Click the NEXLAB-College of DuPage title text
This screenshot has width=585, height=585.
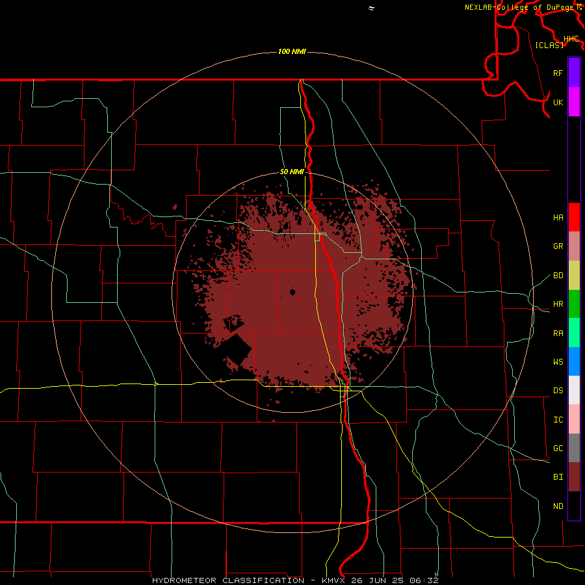click(519, 7)
